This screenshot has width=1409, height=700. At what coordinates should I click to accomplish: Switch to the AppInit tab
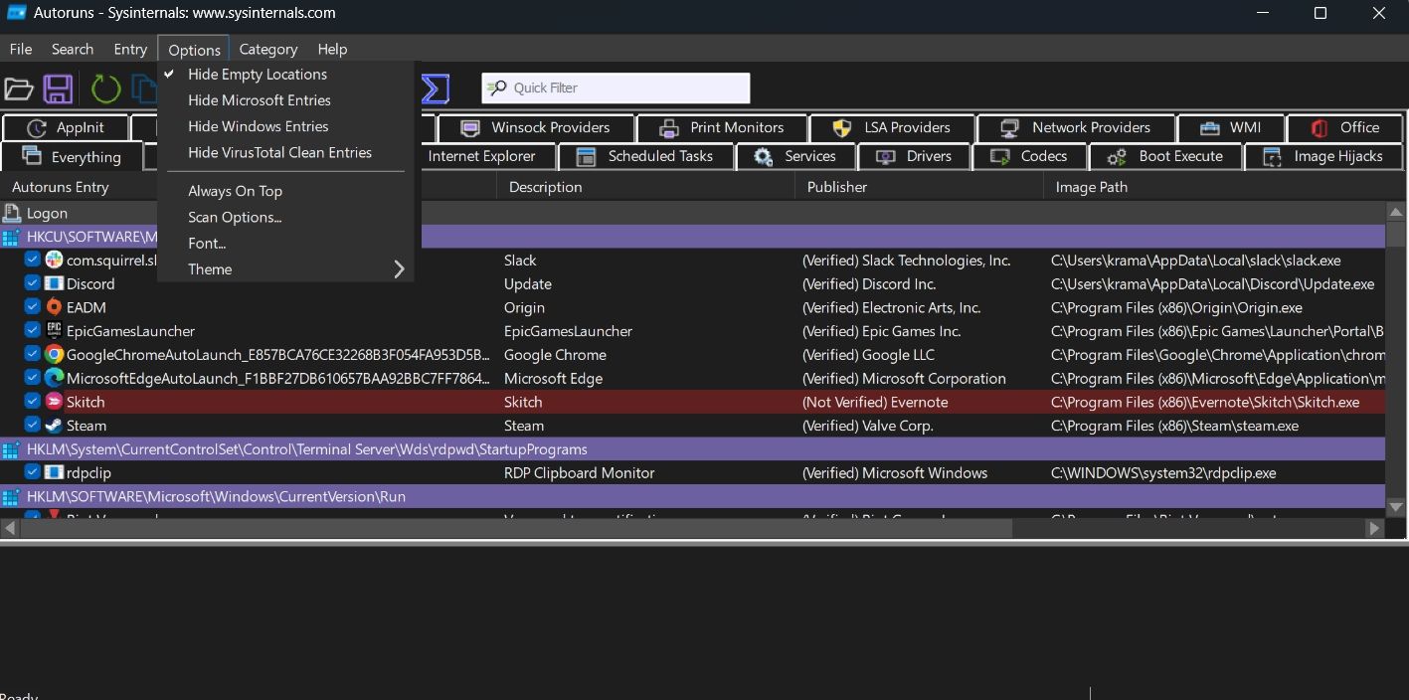tap(66, 128)
